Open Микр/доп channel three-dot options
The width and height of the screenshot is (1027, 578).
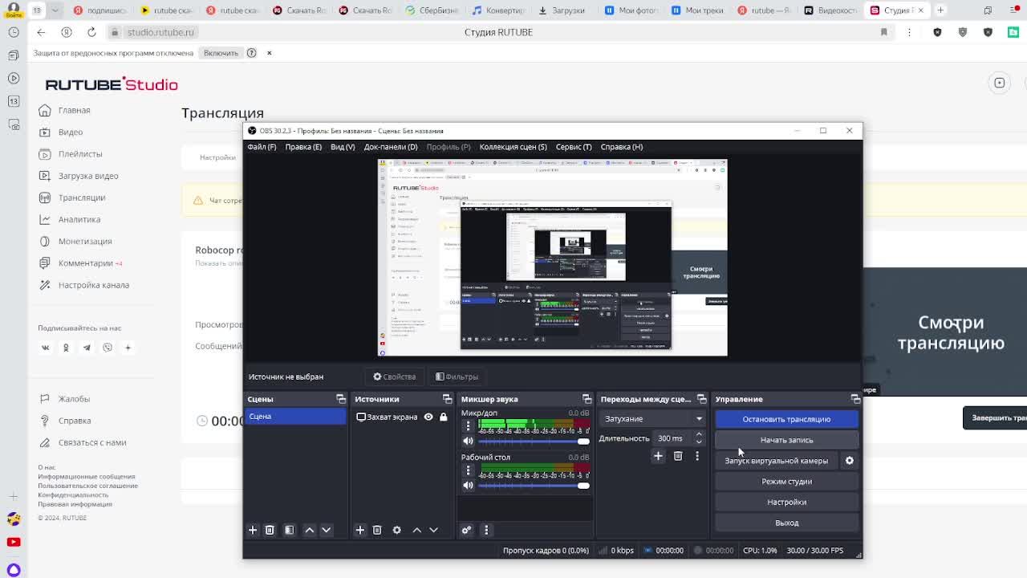(x=469, y=425)
